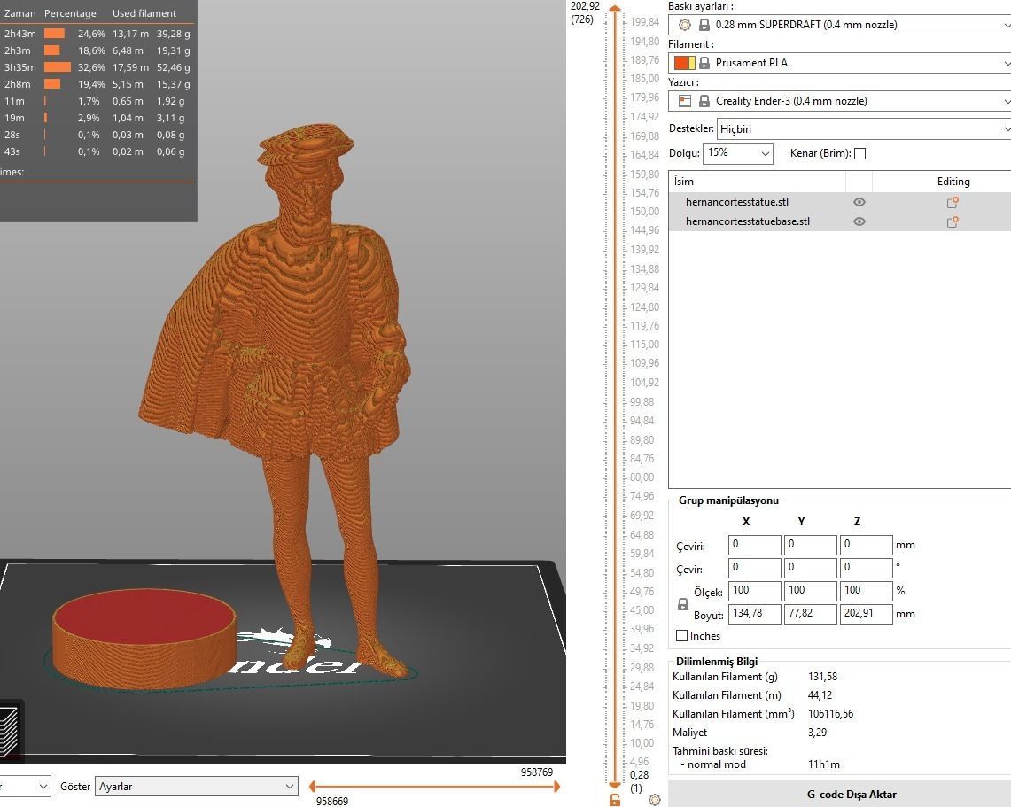Open the Baskı ayarları preset dropdown
The width and height of the screenshot is (1011, 807).
pyautogui.click(x=839, y=25)
